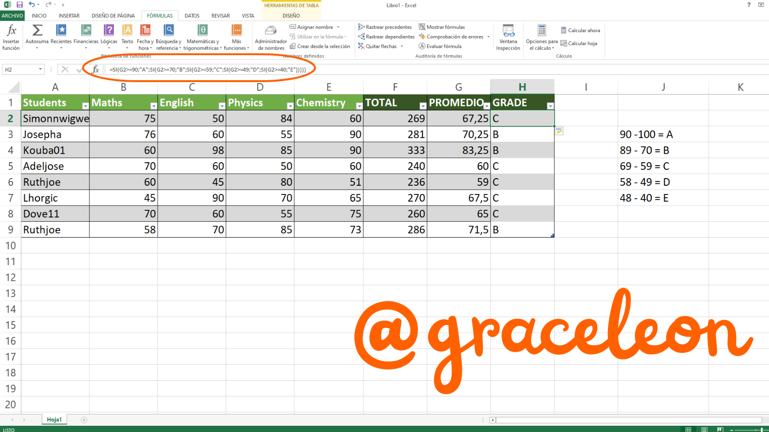
Task: Open the Administrador de nombres
Action: click(x=271, y=37)
